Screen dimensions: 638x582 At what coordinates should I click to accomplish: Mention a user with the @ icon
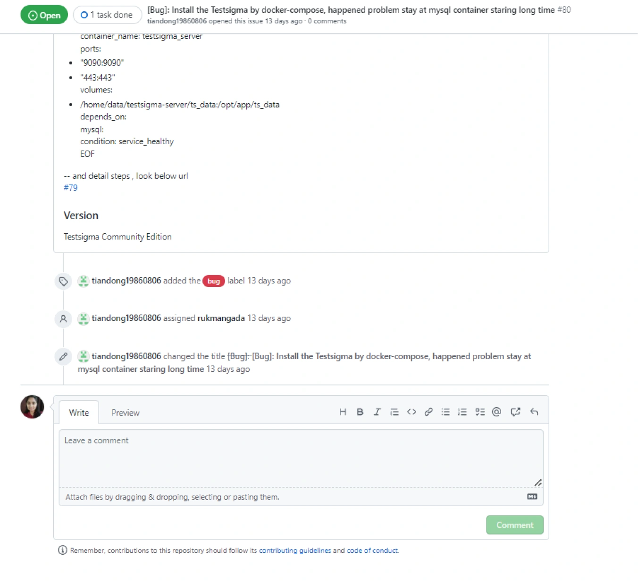pyautogui.click(x=496, y=412)
